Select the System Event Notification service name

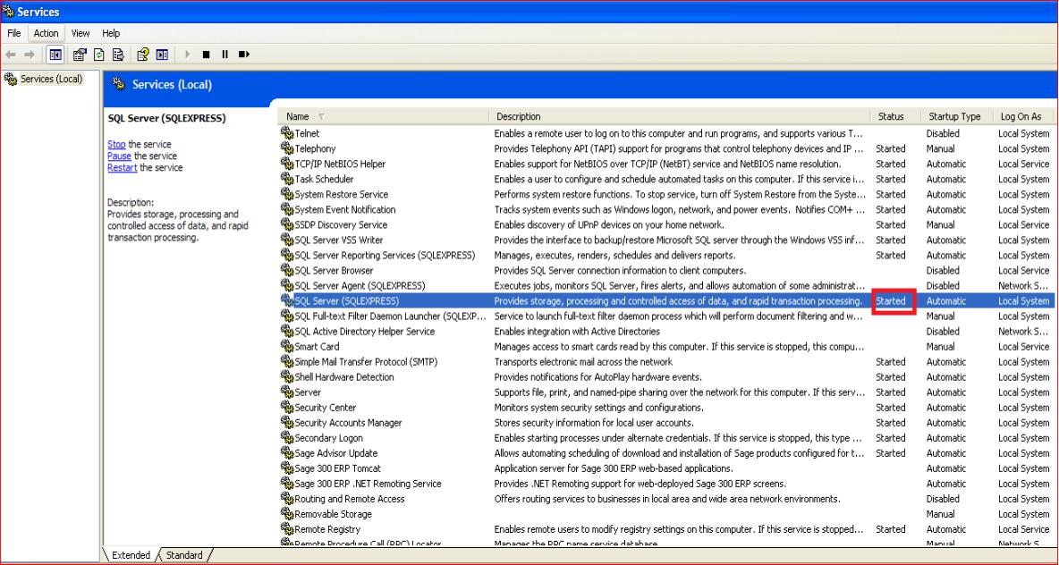click(x=345, y=209)
